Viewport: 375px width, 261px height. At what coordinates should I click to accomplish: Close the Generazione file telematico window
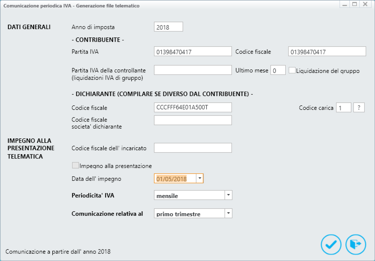click(x=365, y=4)
